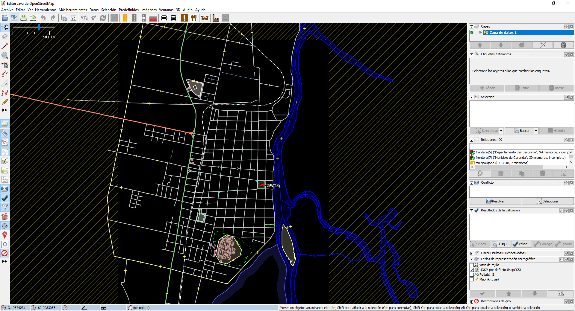Click the Download map data icon
Image resolution: width=575 pixels, height=311 pixels.
coord(23,18)
